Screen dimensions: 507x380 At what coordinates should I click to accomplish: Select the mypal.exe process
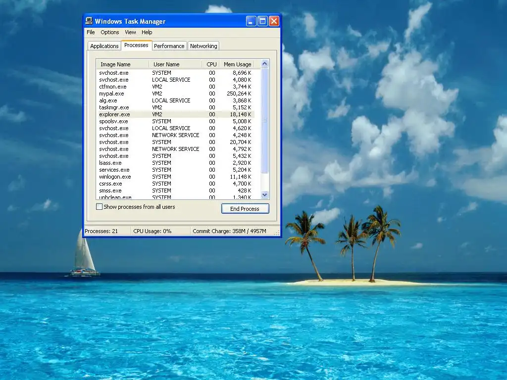[176, 94]
